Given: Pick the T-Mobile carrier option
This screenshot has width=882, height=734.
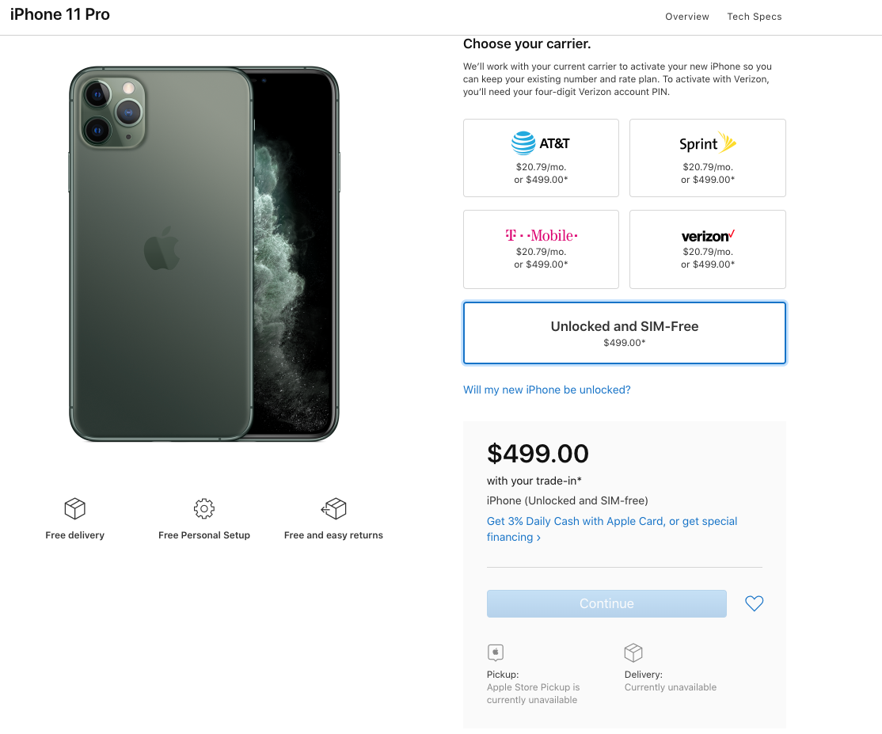Looking at the screenshot, I should click(x=541, y=249).
